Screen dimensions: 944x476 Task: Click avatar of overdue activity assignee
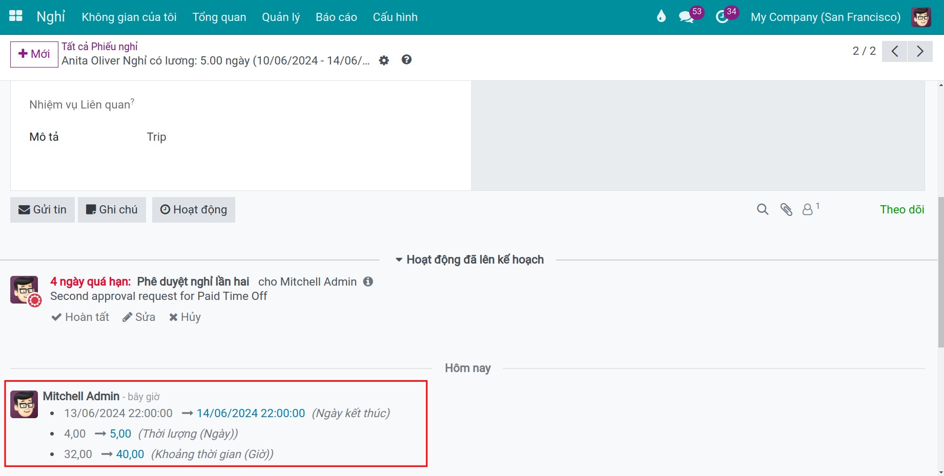pos(24,290)
